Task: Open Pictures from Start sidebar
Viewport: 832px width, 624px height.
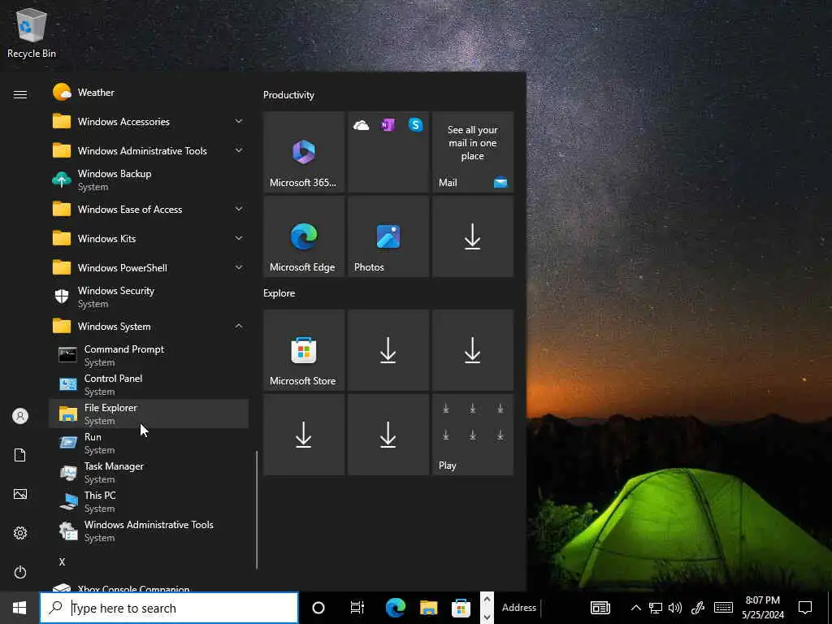Action: (20, 494)
